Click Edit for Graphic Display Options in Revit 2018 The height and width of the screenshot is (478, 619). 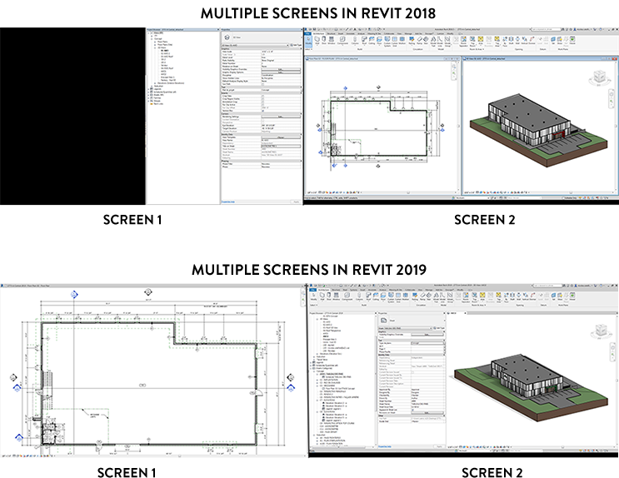pyautogui.click(x=281, y=72)
